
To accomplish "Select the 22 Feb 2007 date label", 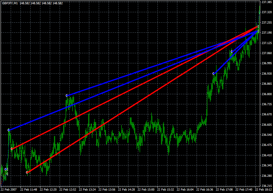I will pos(9,190).
